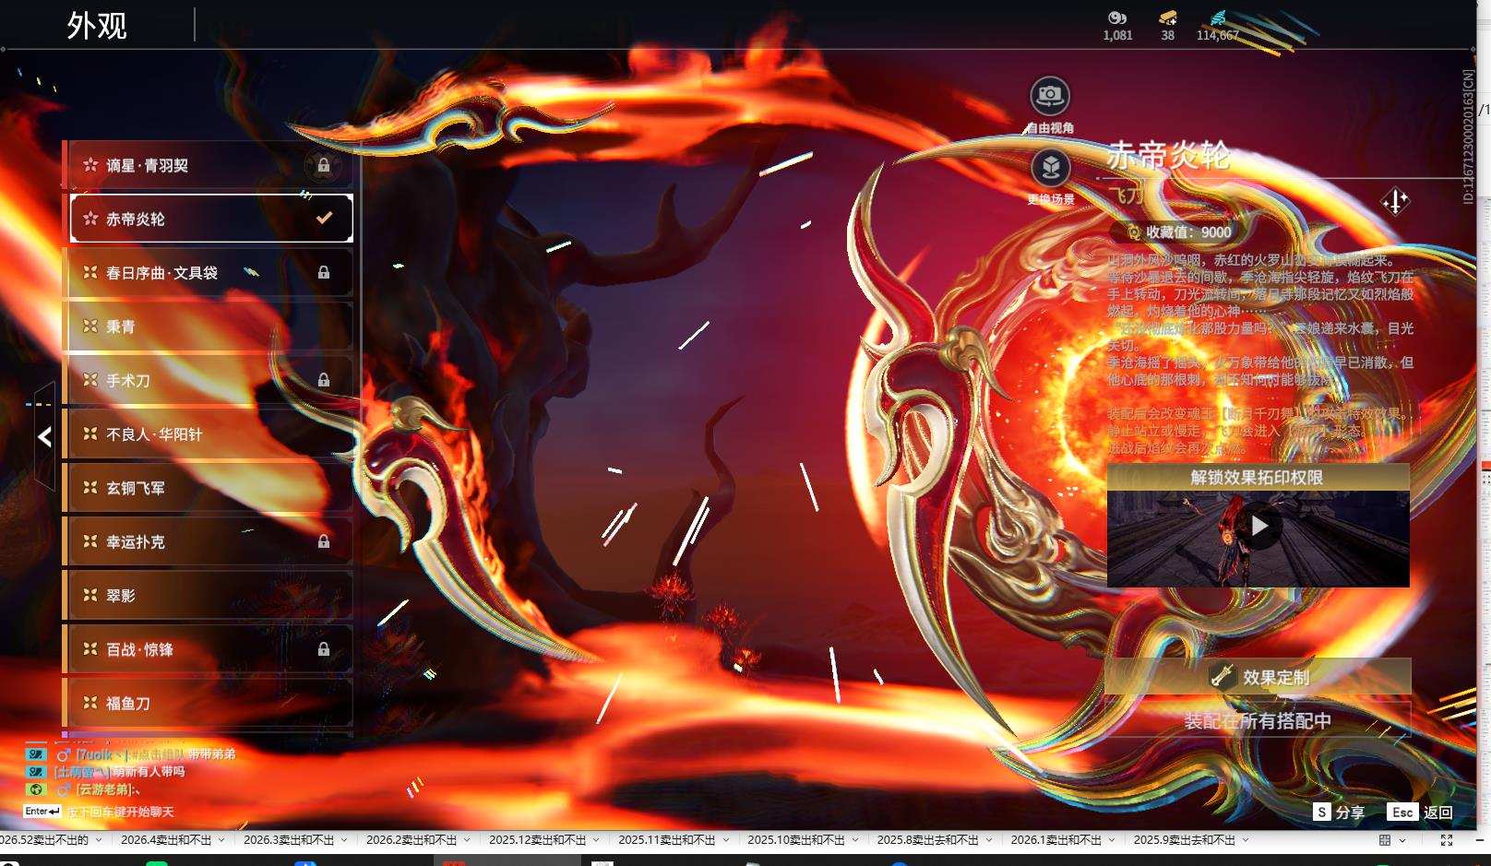Click the gold rarity icon beside 秉青

click(90, 326)
